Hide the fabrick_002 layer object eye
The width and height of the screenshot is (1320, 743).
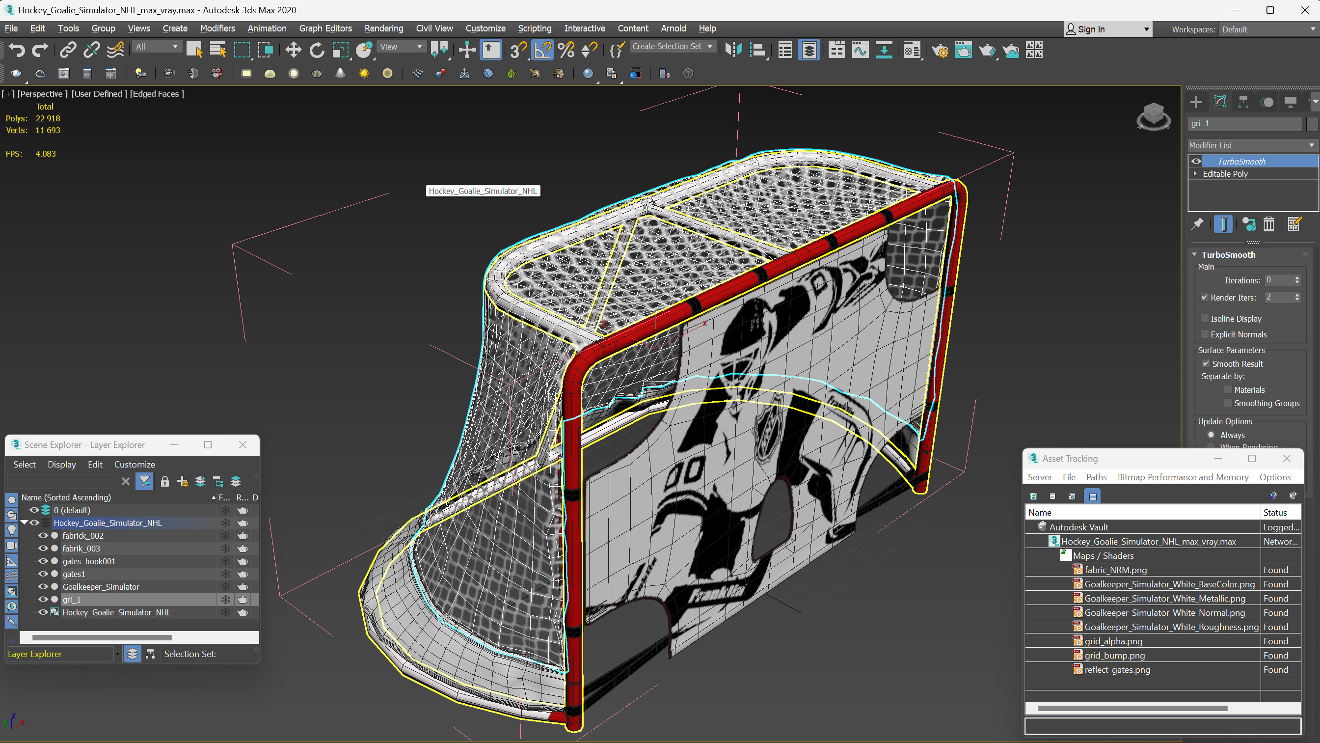click(x=43, y=535)
